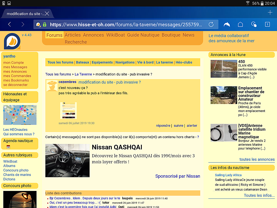Select 'Tous les forums' in forum sub-navigation bar

point(60,62)
